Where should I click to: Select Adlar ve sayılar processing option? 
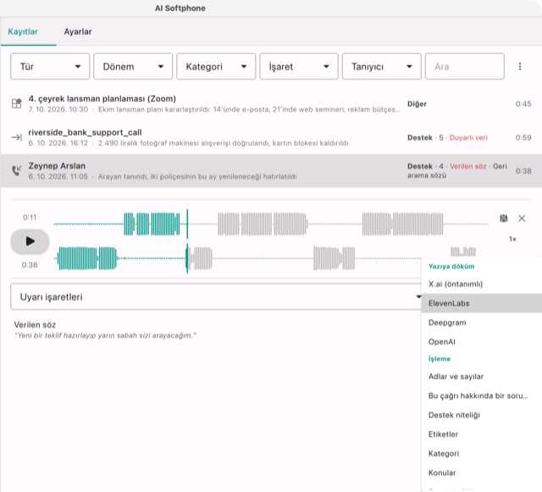coord(482,377)
